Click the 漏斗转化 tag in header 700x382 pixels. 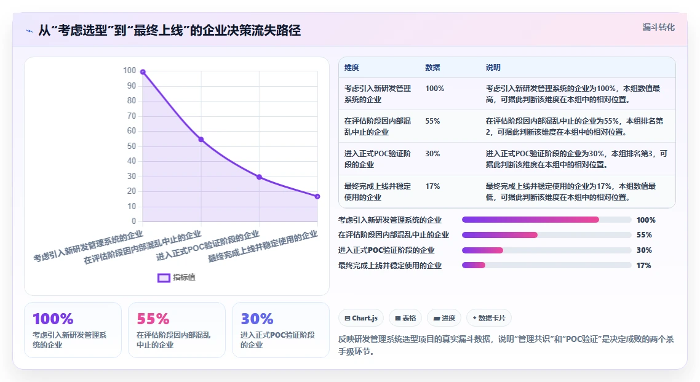pos(659,27)
